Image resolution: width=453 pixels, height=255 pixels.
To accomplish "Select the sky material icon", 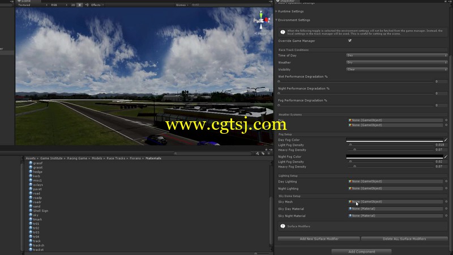I will [31, 215].
